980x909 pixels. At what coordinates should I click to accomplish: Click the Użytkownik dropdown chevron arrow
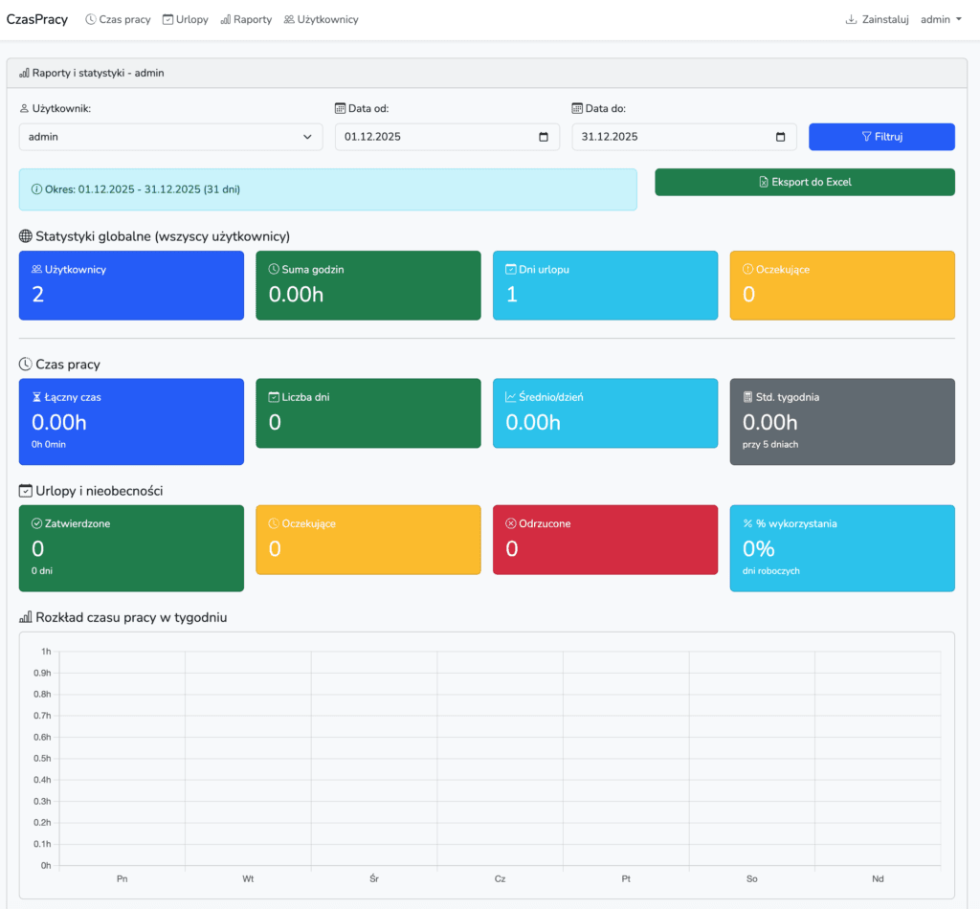[307, 137]
